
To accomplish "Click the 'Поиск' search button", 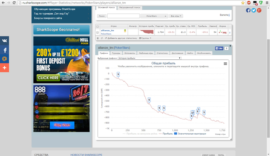I will [101, 16].
